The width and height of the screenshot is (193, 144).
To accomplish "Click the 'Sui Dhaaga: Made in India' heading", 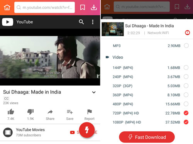I will coord(32,92).
